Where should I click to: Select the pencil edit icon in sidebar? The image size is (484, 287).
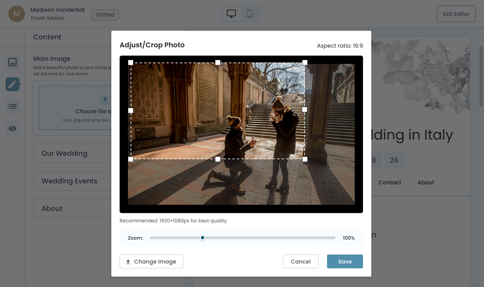pyautogui.click(x=12, y=84)
